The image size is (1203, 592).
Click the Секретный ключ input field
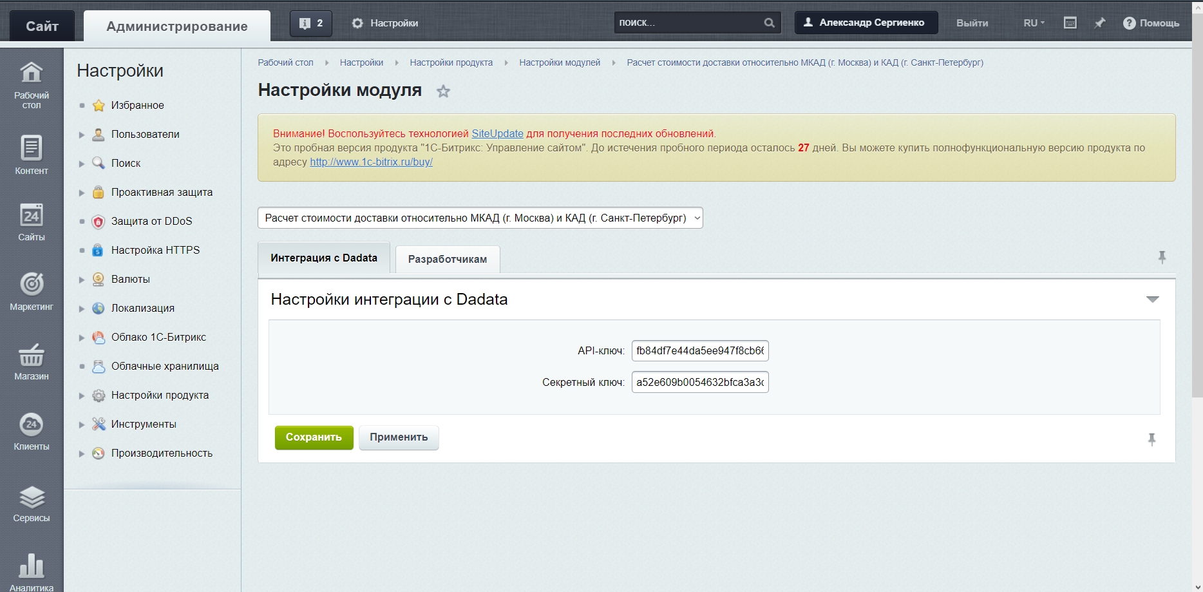[x=699, y=382]
